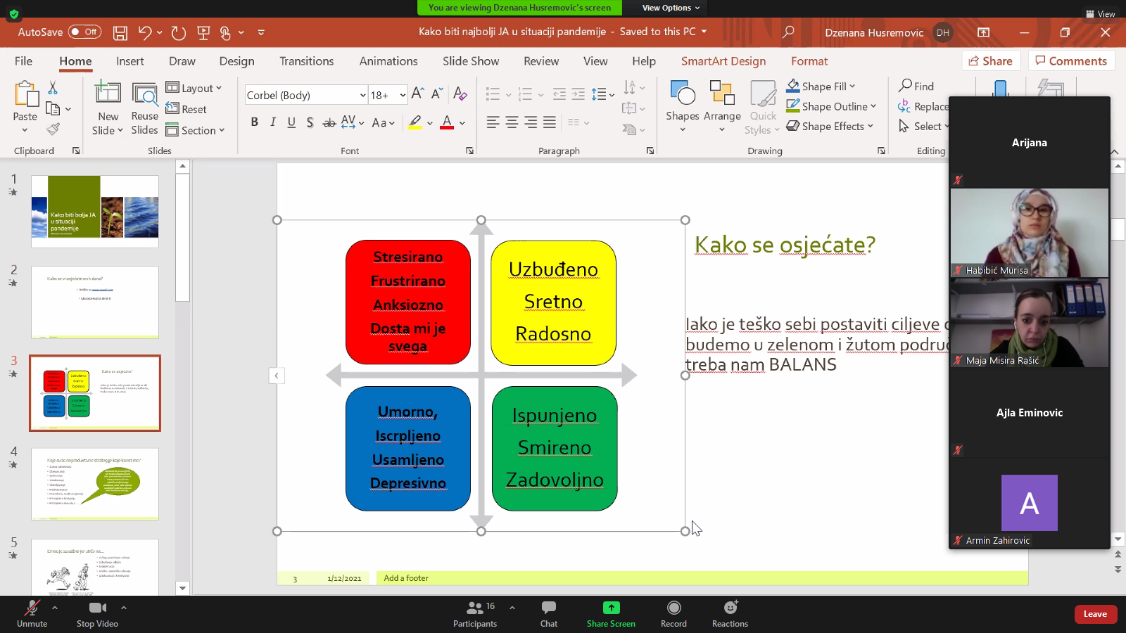The height and width of the screenshot is (633, 1126).
Task: Toggle AutoSave off switch
Action: tap(84, 32)
